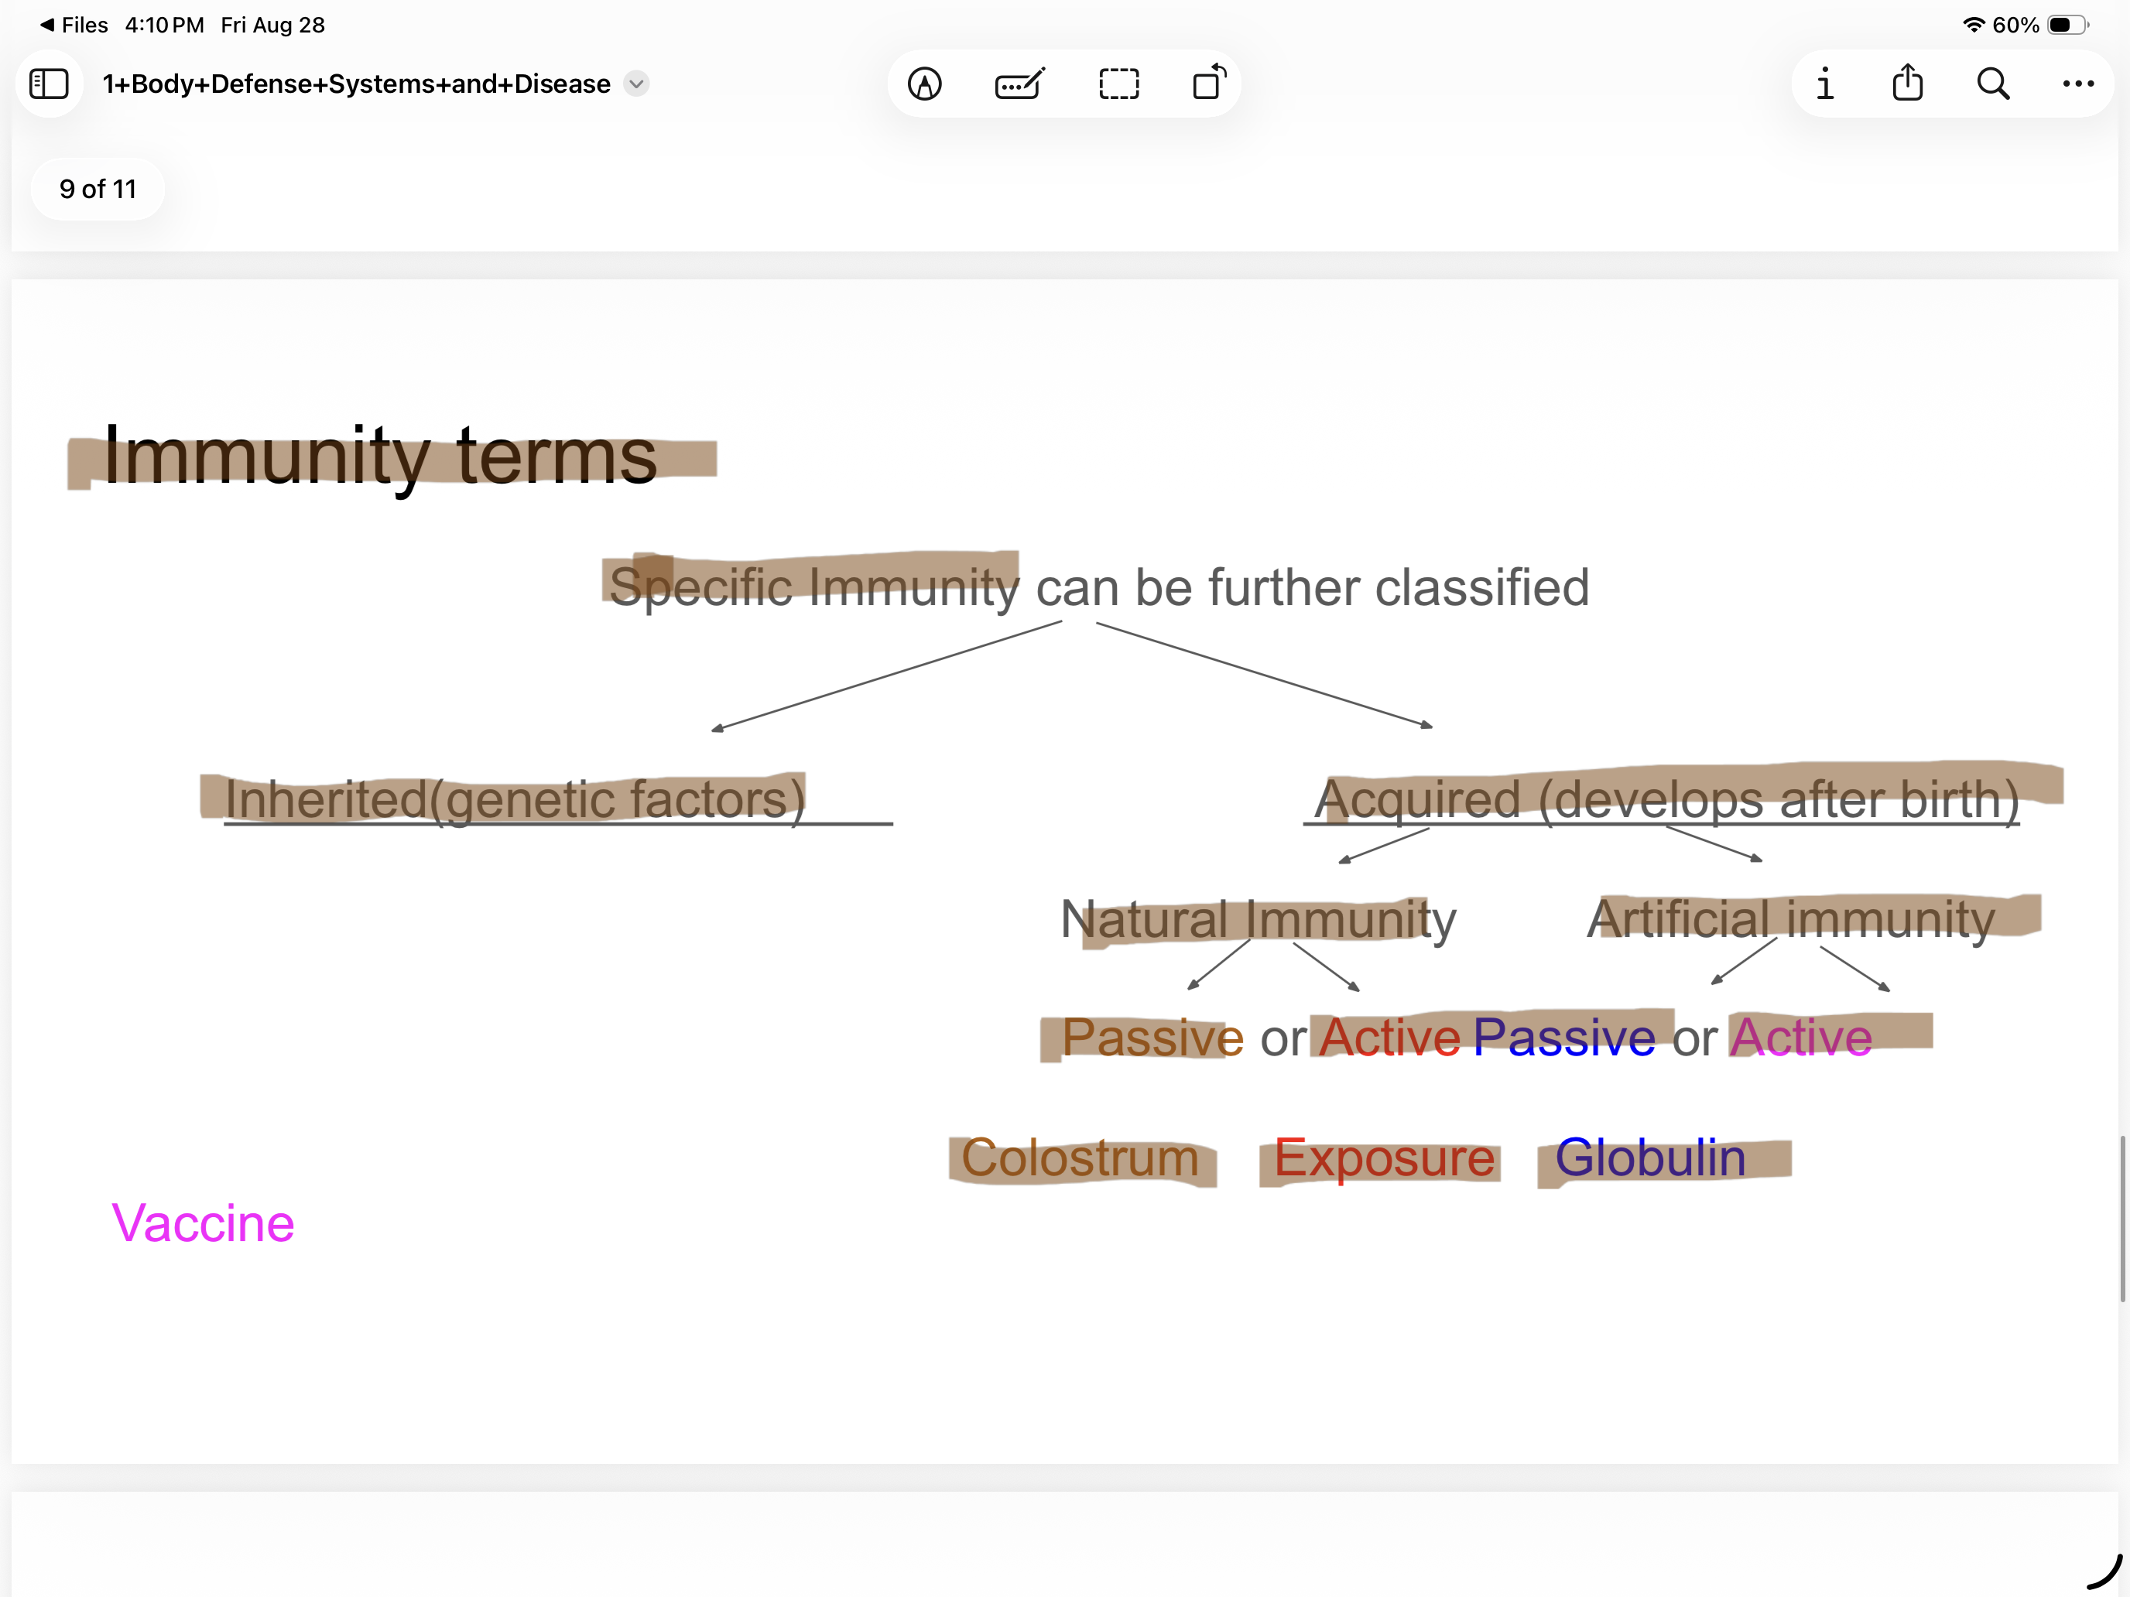Screen dimensions: 2130x1597
Task: Go back to Files app
Action: tap(74, 25)
